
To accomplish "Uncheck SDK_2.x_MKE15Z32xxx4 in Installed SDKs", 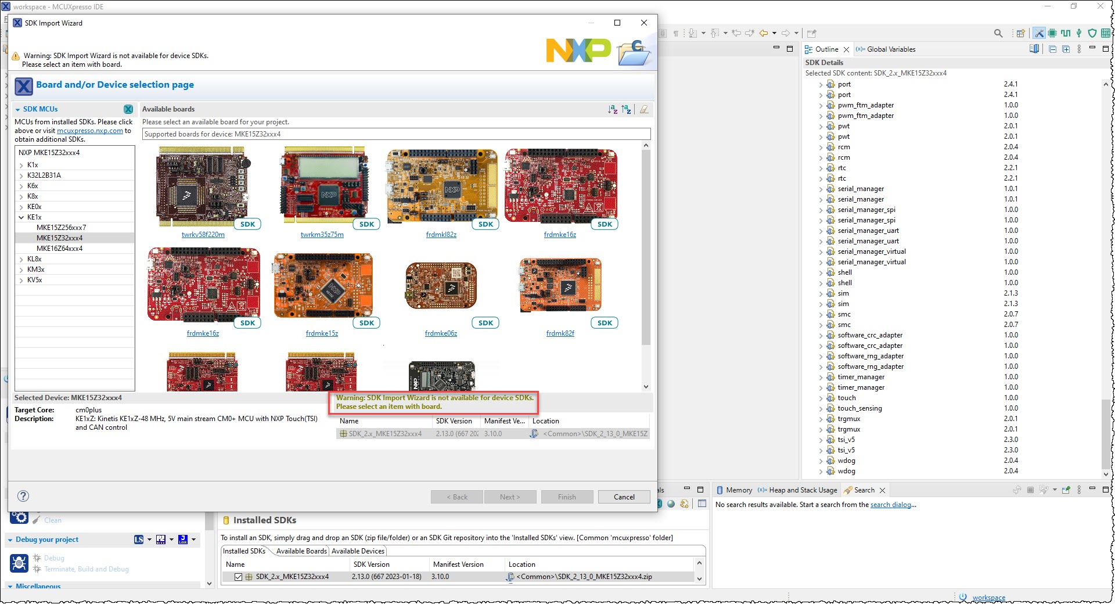I will click(238, 577).
